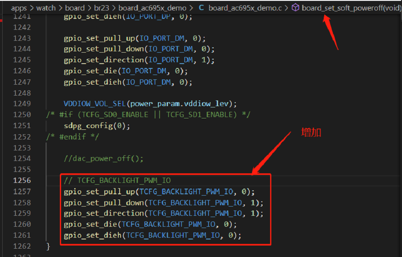
Task: Click the C file icon in breadcrumb
Action: tap(201, 7)
